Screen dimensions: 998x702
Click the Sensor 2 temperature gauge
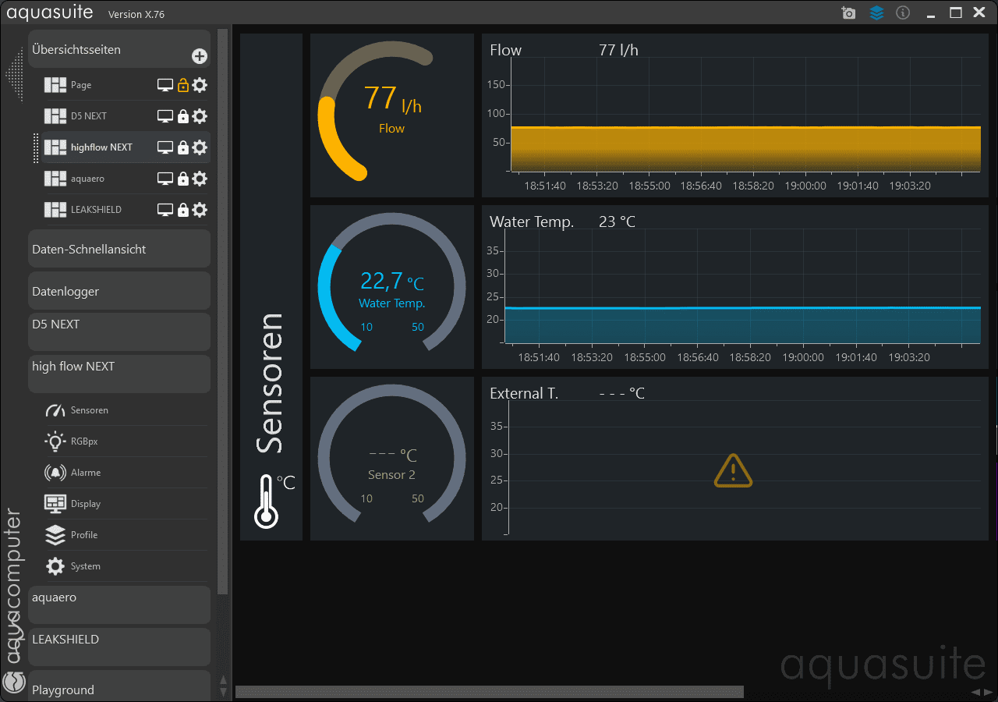coord(392,459)
